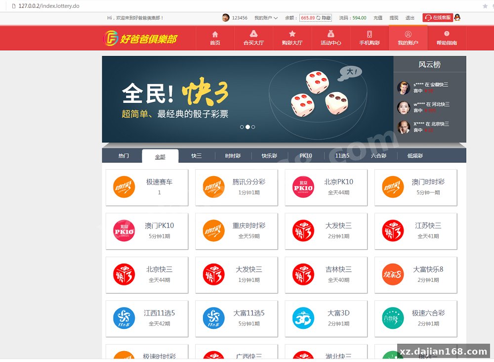Click the user avatar next to 123456
Viewport: 494px width, 362px height.
tap(226, 18)
